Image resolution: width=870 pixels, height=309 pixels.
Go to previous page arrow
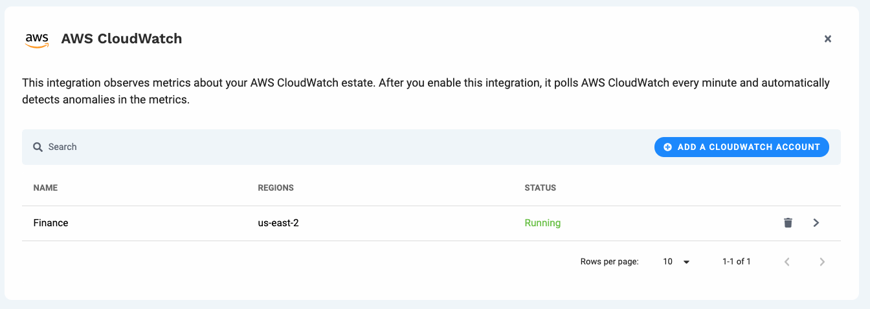pos(787,262)
